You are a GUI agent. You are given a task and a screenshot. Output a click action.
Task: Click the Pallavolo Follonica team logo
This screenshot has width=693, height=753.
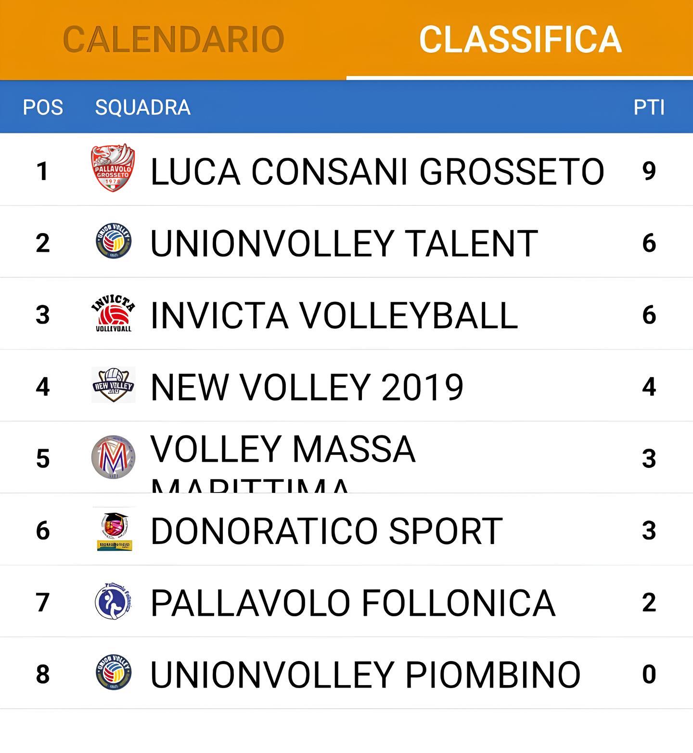click(113, 601)
